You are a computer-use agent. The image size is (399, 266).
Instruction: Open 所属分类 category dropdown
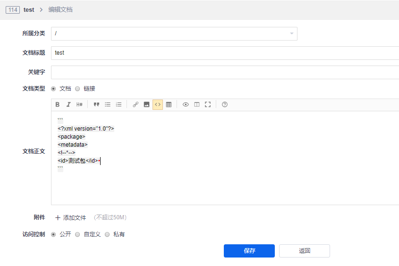click(174, 33)
